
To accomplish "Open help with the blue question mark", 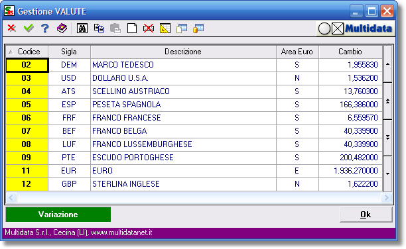I will coord(45,28).
